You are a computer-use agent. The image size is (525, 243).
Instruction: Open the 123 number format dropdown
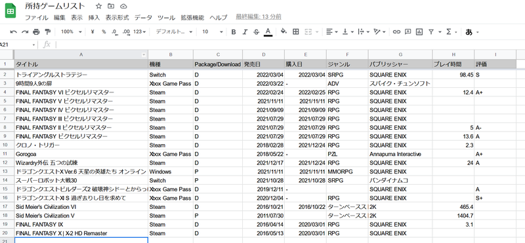click(x=139, y=31)
